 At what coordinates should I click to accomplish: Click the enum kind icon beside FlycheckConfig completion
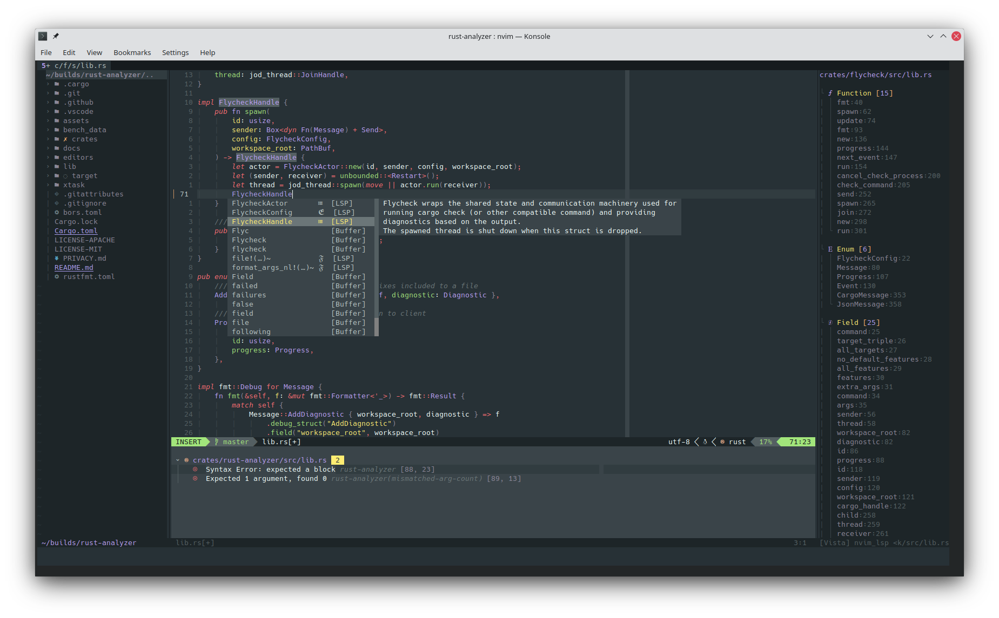[321, 213]
